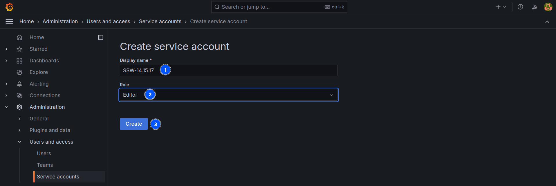Open the news feed RSS icon

pyautogui.click(x=534, y=7)
